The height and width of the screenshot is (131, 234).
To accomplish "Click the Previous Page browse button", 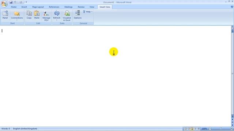I will 233,119.
